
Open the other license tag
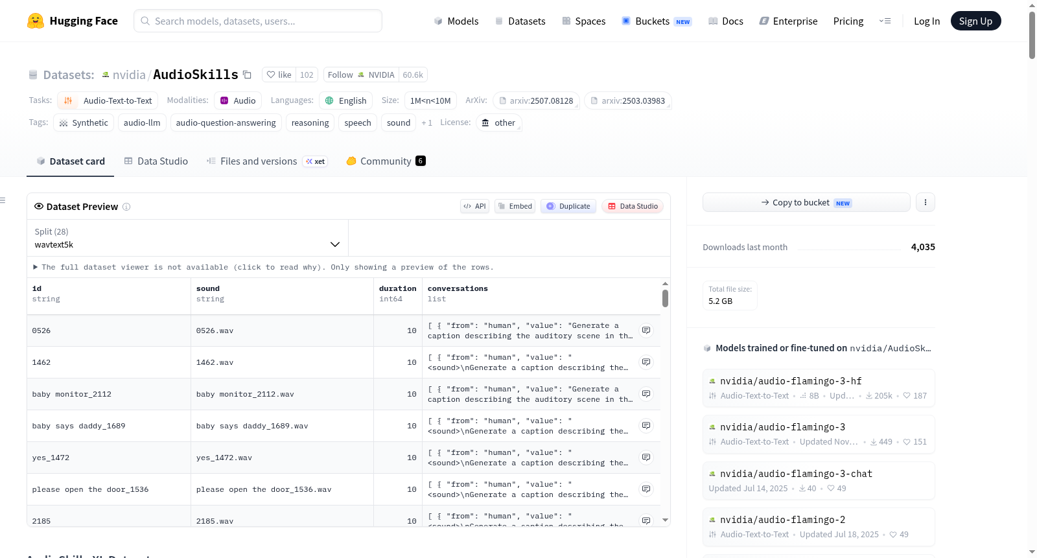(x=499, y=122)
